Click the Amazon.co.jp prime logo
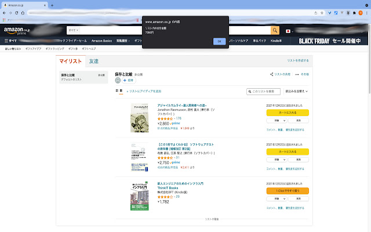This screenshot has height=232, width=371. click(x=17, y=31)
